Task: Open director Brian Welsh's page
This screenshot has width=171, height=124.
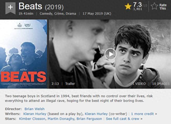Action: (x=34, y=109)
